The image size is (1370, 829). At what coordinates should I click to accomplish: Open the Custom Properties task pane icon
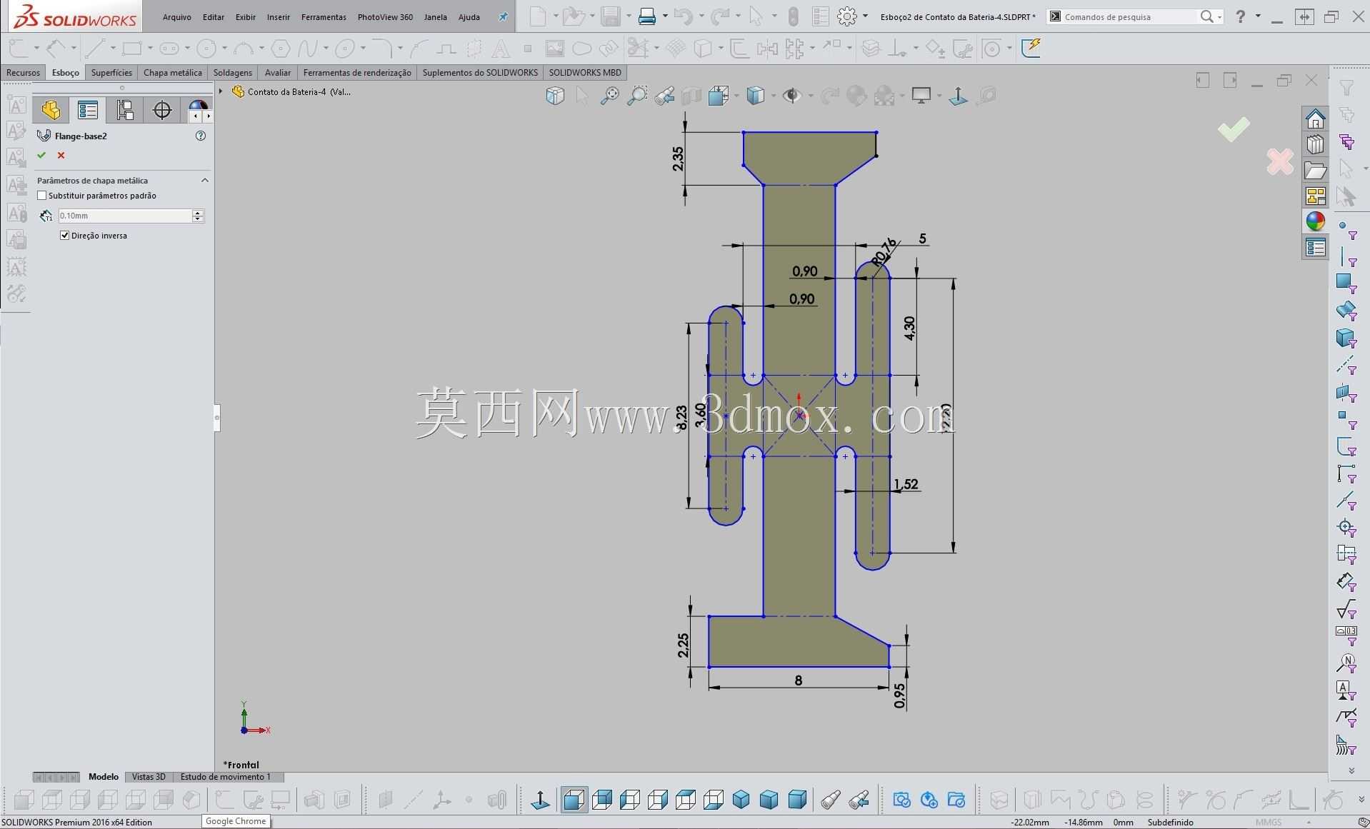pos(1315,248)
